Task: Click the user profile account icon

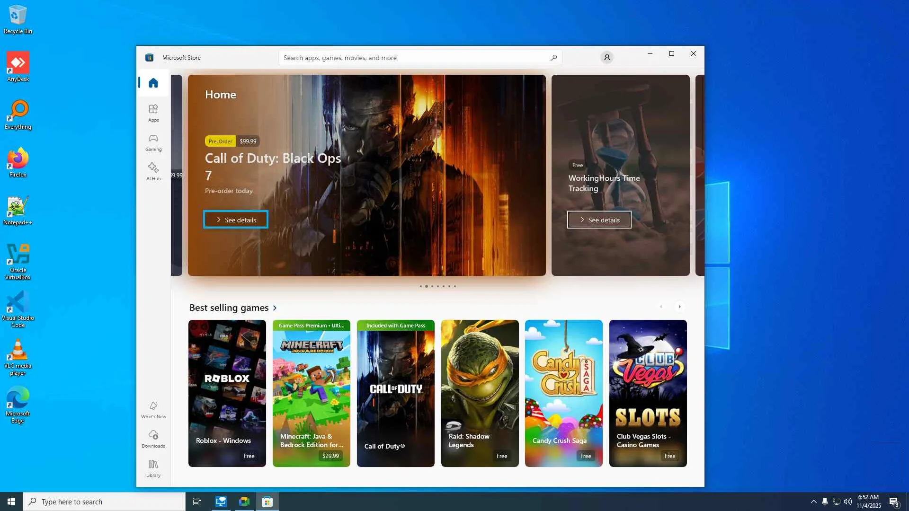Action: pos(606,58)
